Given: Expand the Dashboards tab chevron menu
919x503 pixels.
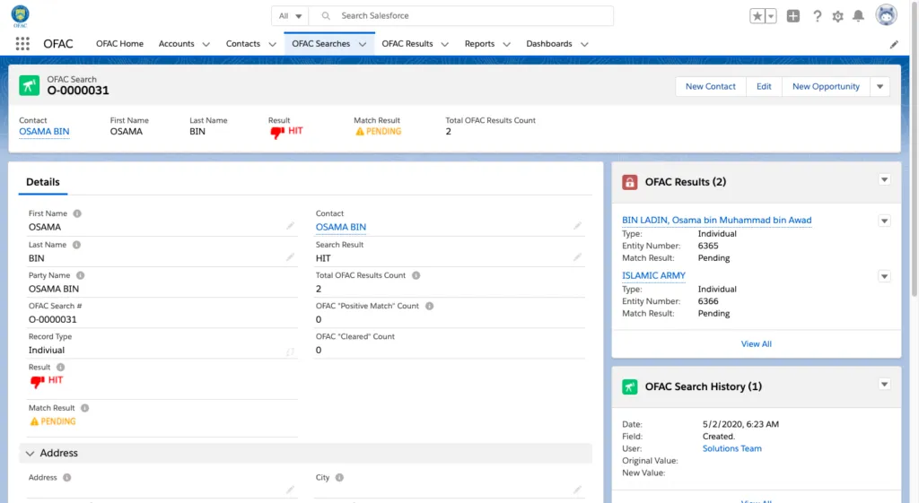Looking at the screenshot, I should [584, 44].
